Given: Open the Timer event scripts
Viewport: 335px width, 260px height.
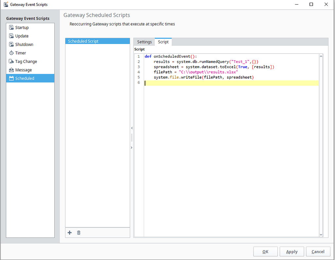Looking at the screenshot, I should tap(30, 53).
